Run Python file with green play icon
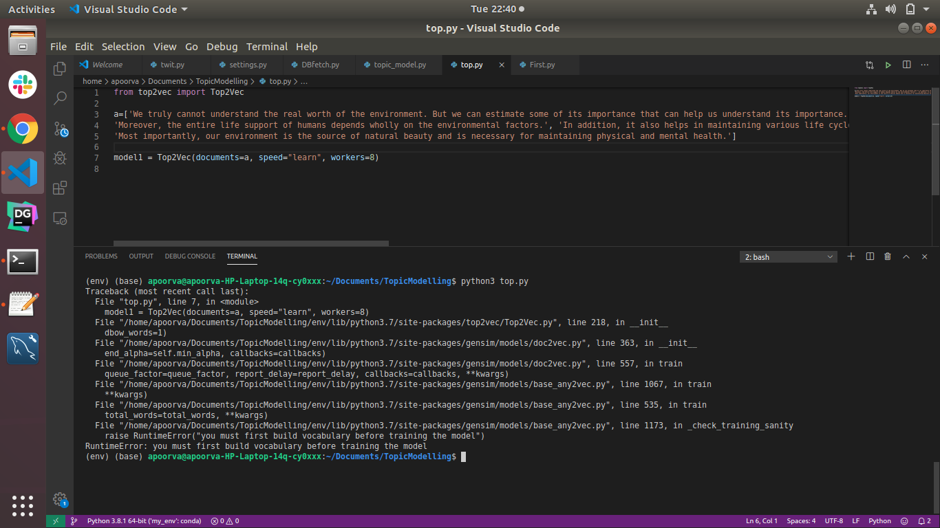 pos(888,65)
